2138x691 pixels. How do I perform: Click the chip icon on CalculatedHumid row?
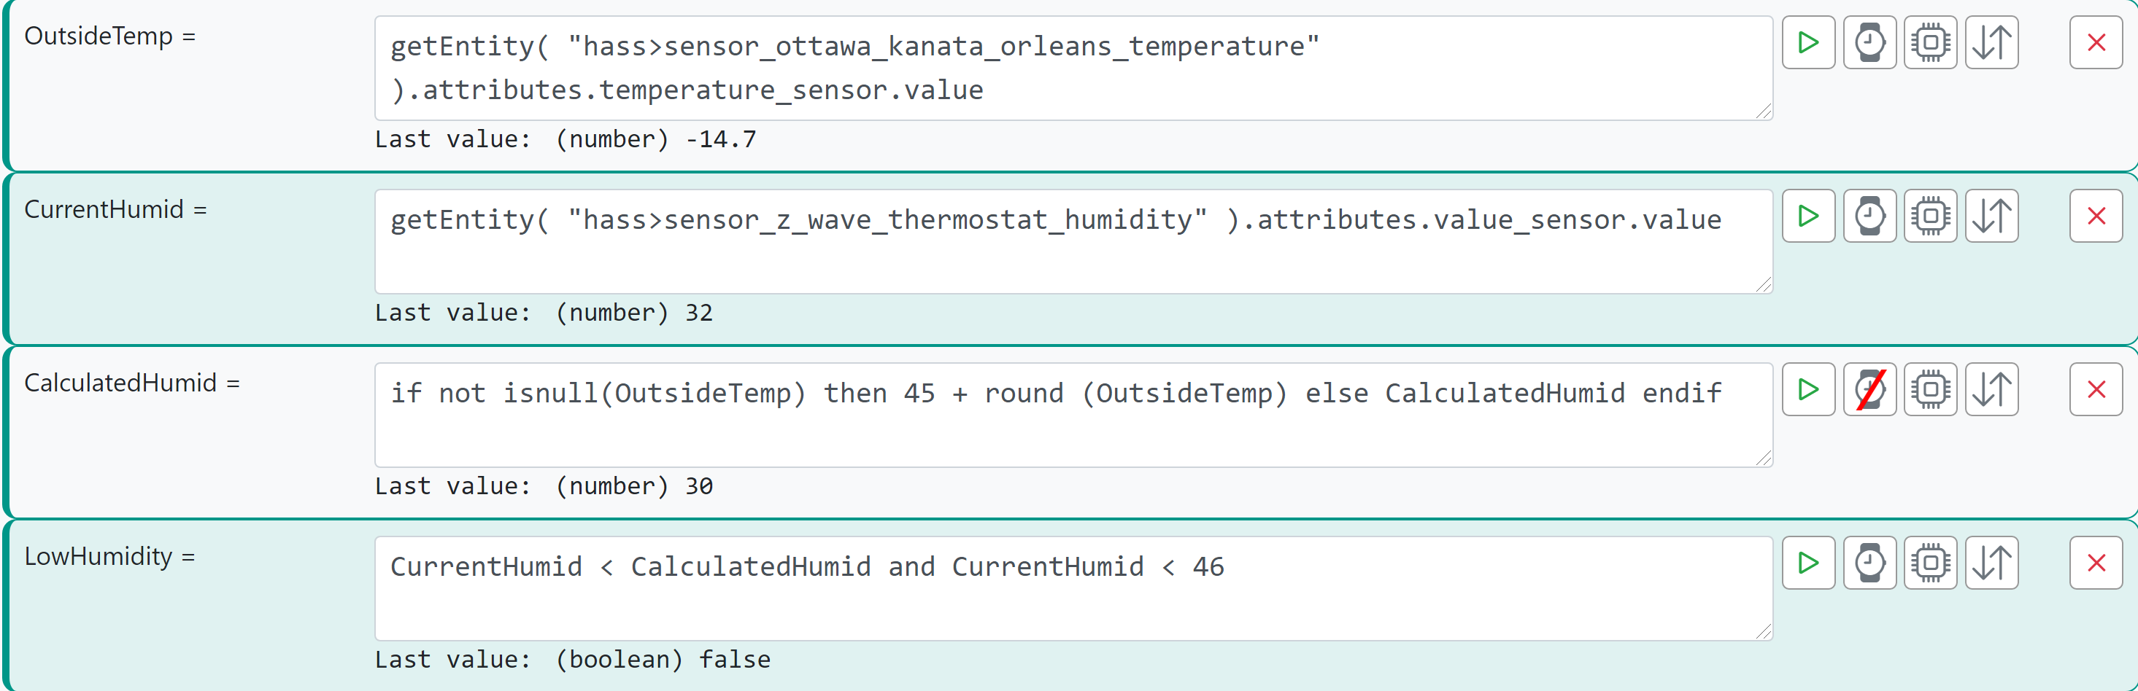(x=1931, y=389)
